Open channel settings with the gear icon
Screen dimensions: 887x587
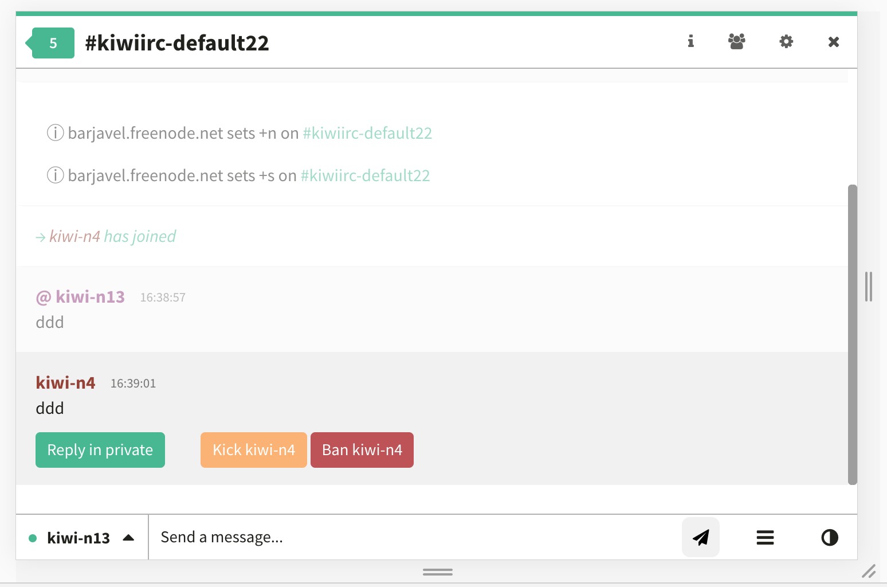coord(786,41)
